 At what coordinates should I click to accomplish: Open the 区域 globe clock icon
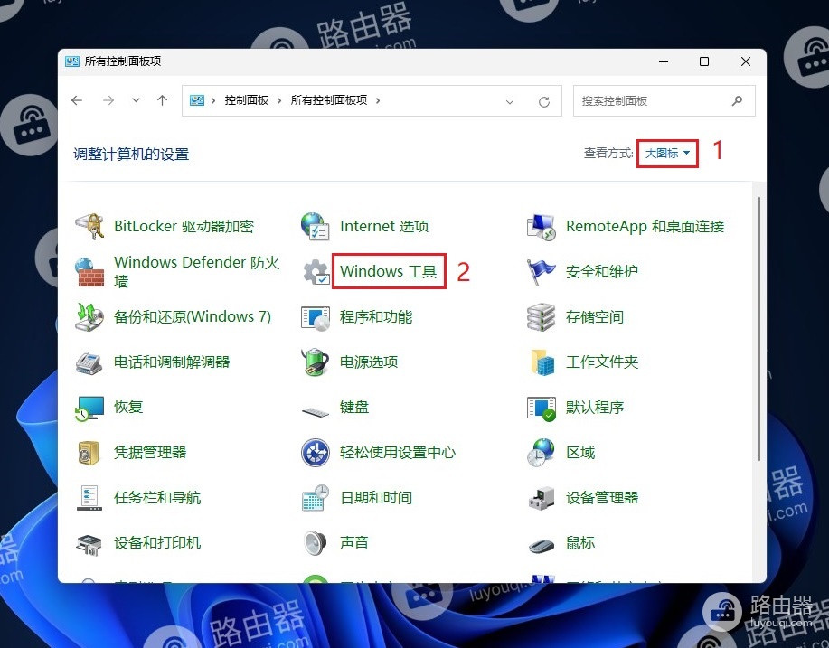[x=541, y=453]
